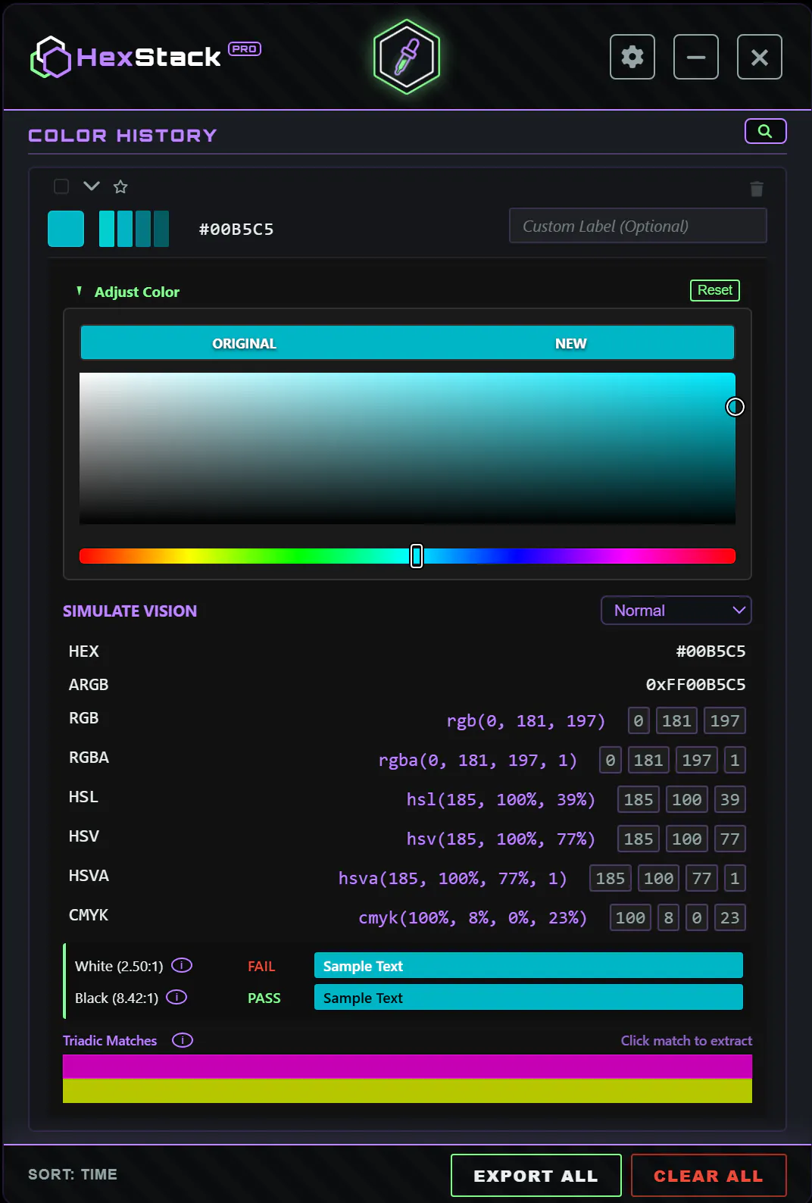This screenshot has width=812, height=1203.
Task: Click the HSVA alpha box 1
Action: click(x=735, y=878)
